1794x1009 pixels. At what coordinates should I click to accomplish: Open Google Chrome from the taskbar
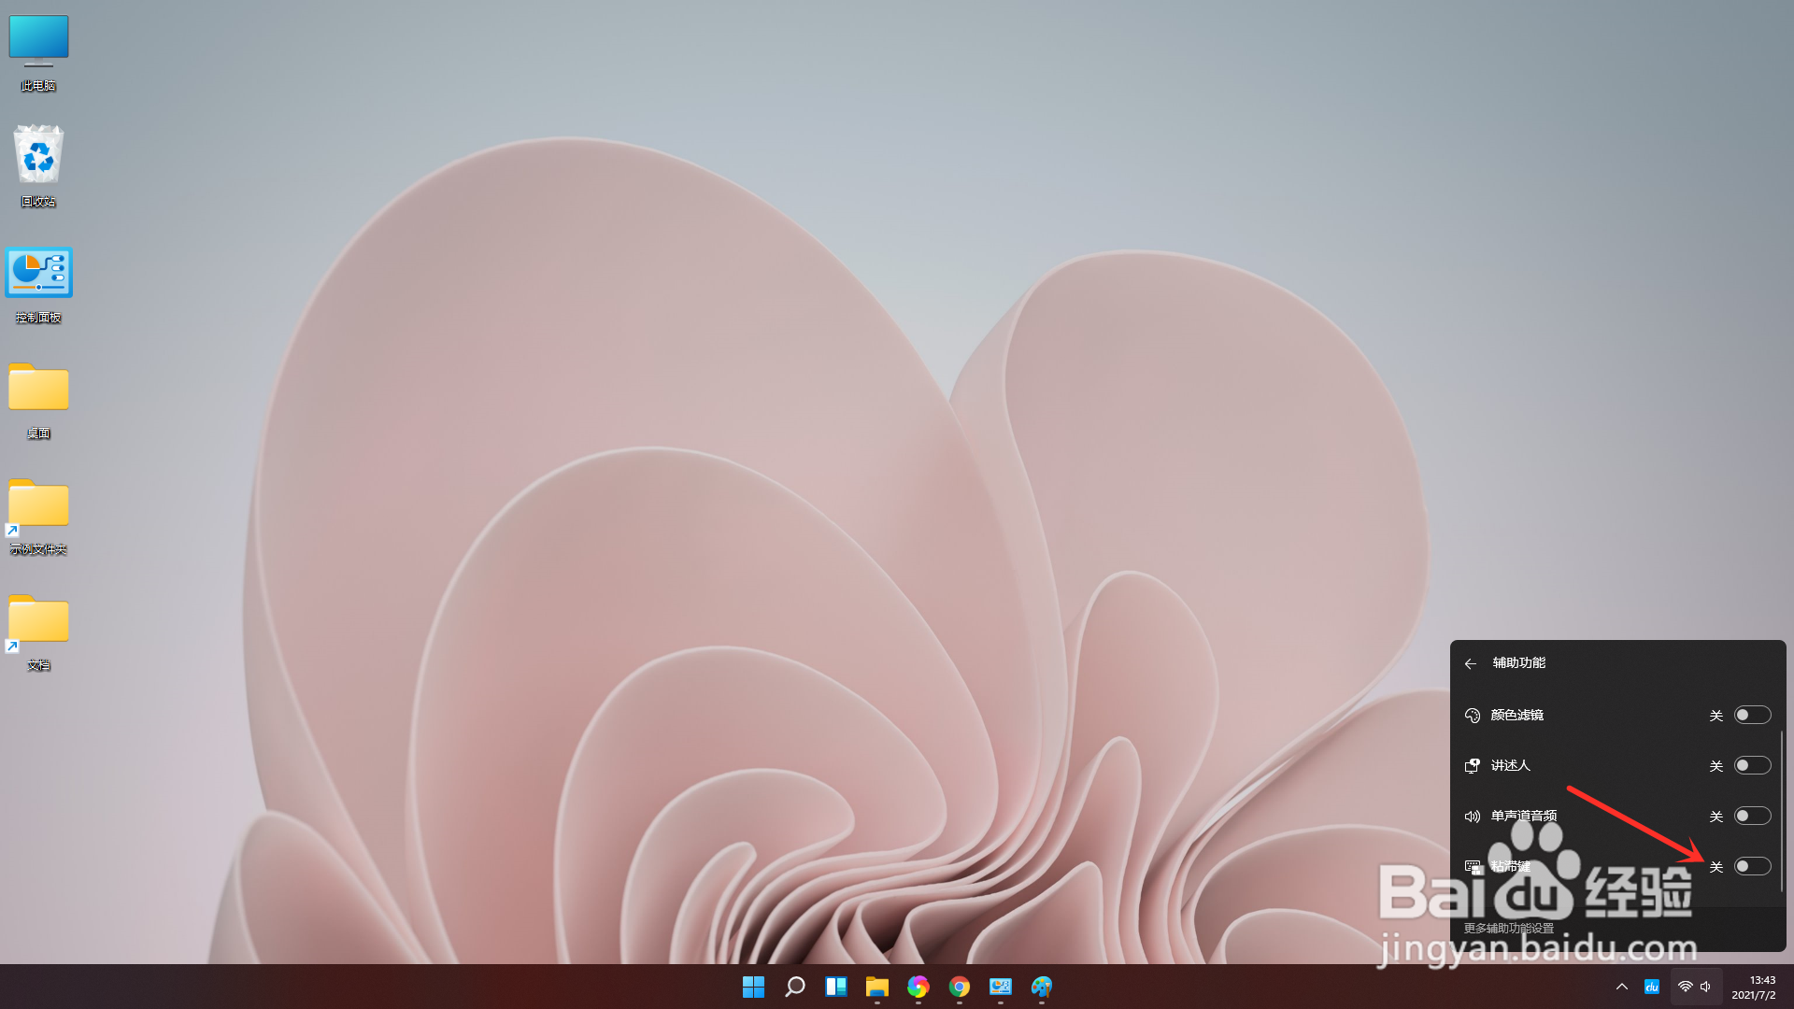(x=960, y=987)
